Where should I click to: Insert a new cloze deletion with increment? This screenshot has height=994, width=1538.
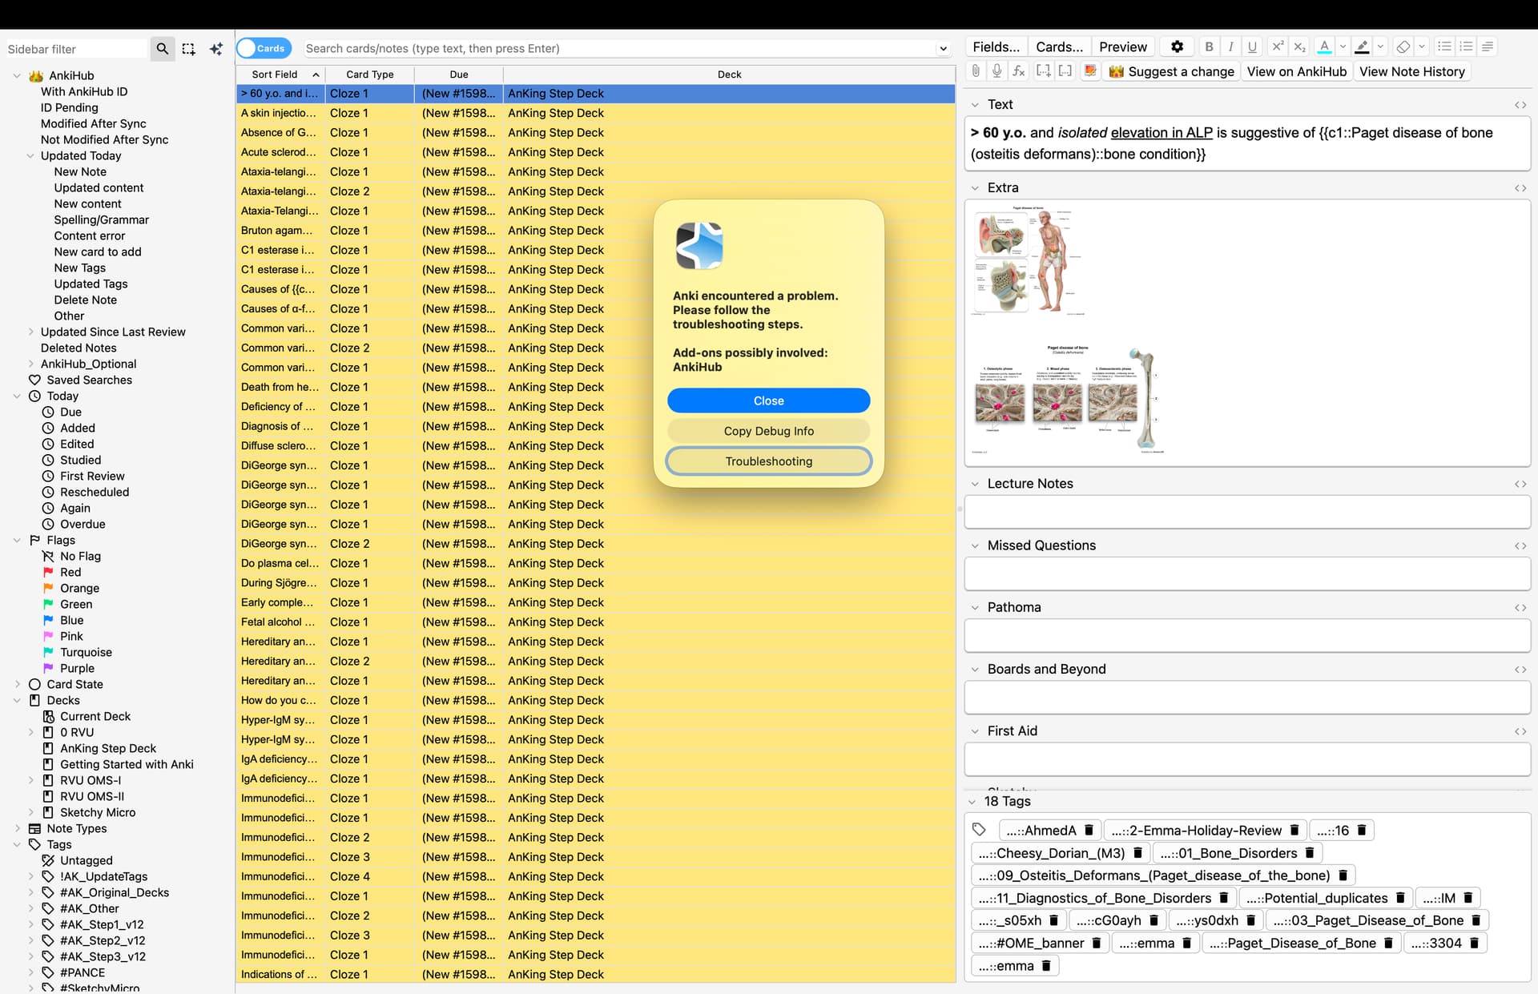pyautogui.click(x=1044, y=71)
